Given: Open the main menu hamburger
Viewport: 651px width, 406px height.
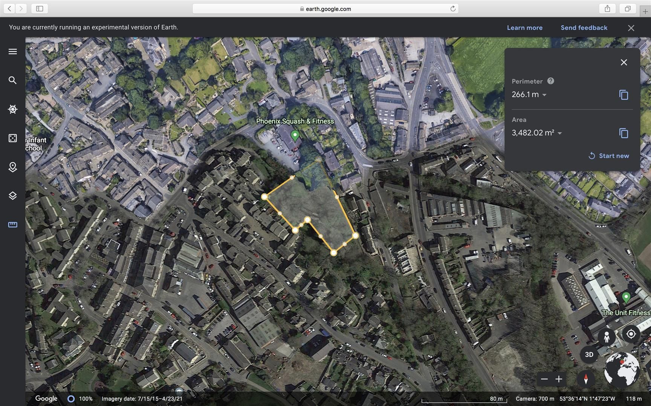Looking at the screenshot, I should pyautogui.click(x=12, y=52).
